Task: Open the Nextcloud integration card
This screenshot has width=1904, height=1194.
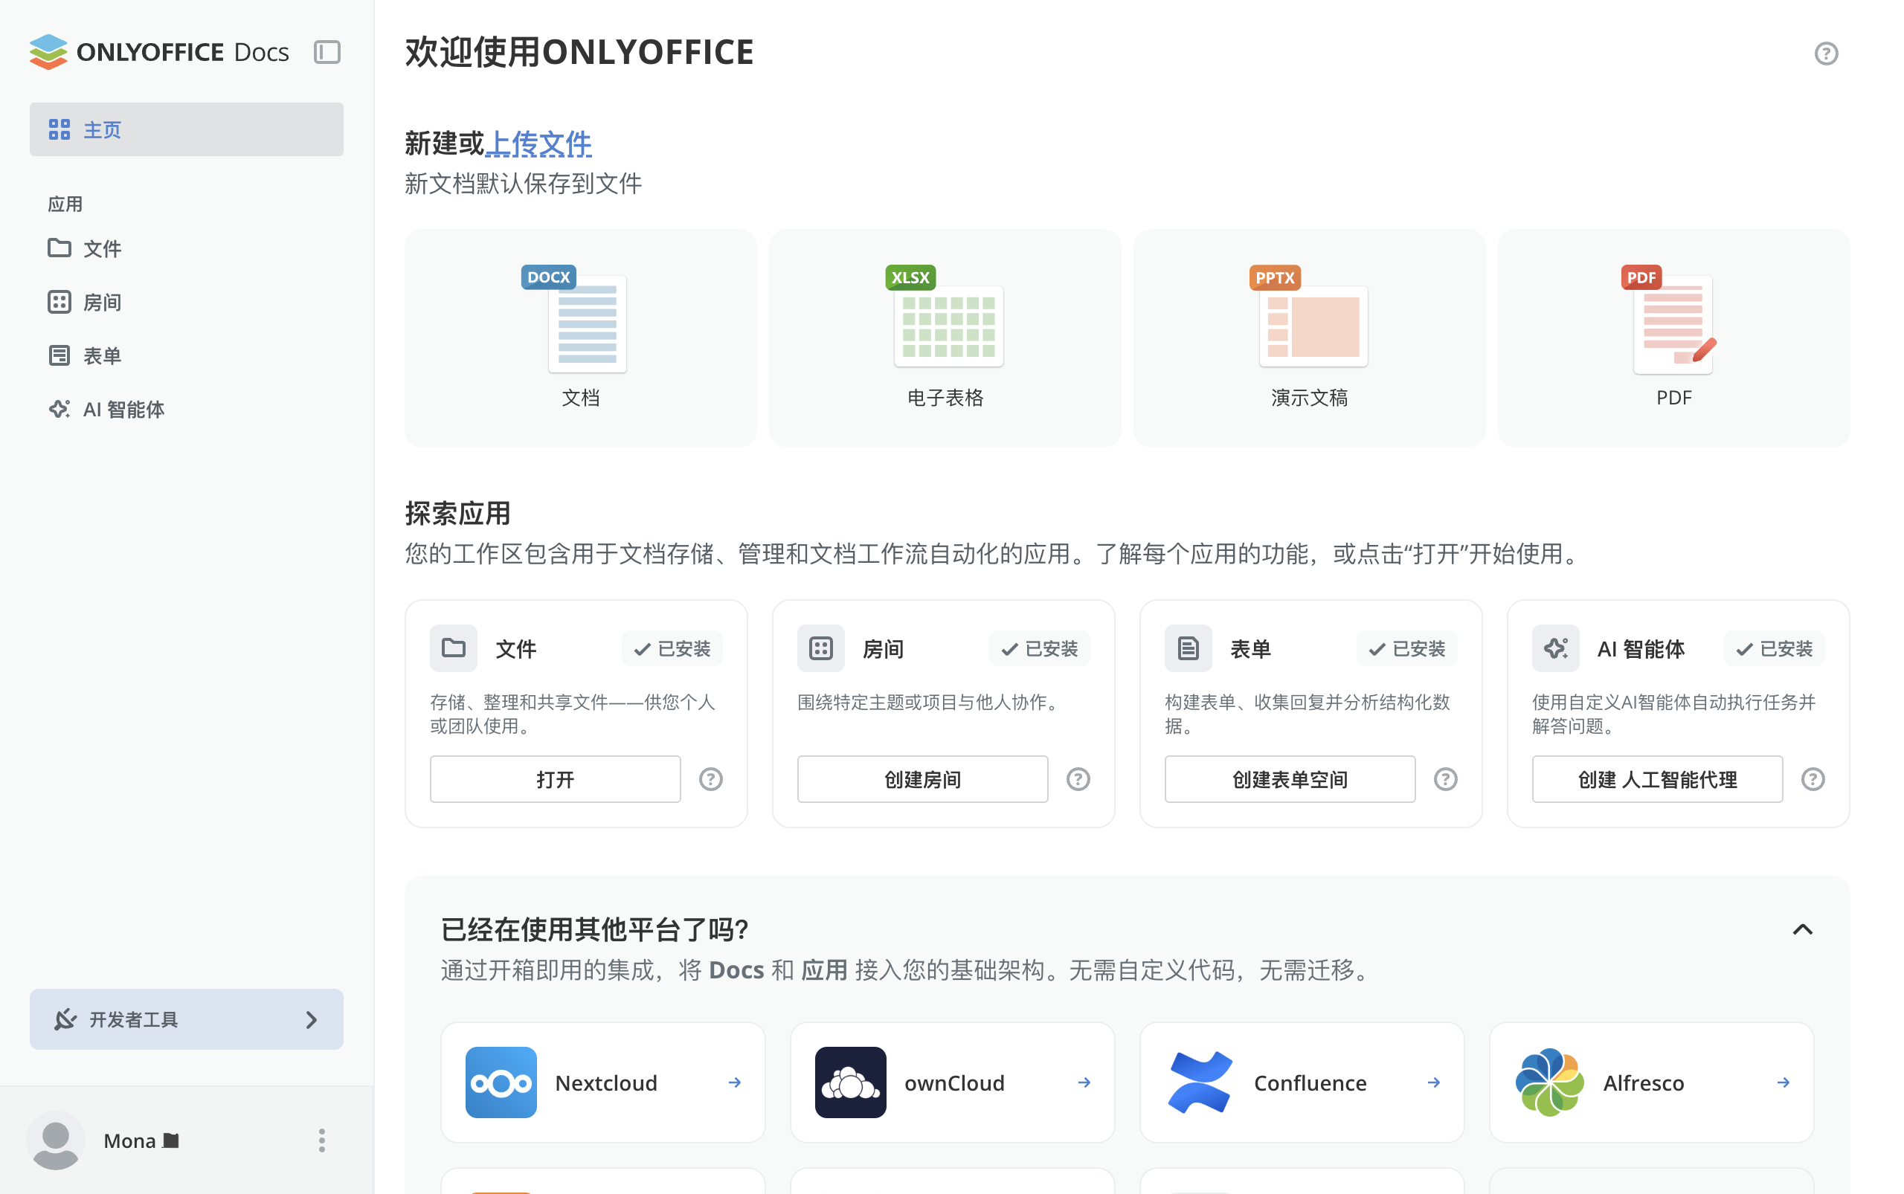Action: pos(602,1082)
